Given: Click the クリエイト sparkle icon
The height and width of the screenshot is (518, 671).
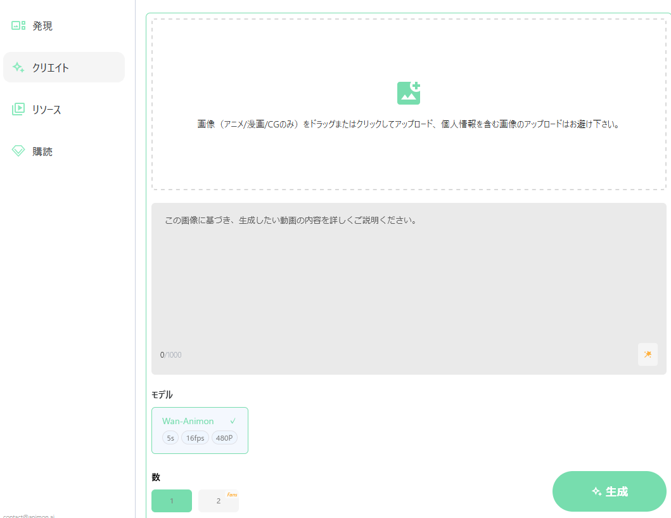Looking at the screenshot, I should coord(18,67).
